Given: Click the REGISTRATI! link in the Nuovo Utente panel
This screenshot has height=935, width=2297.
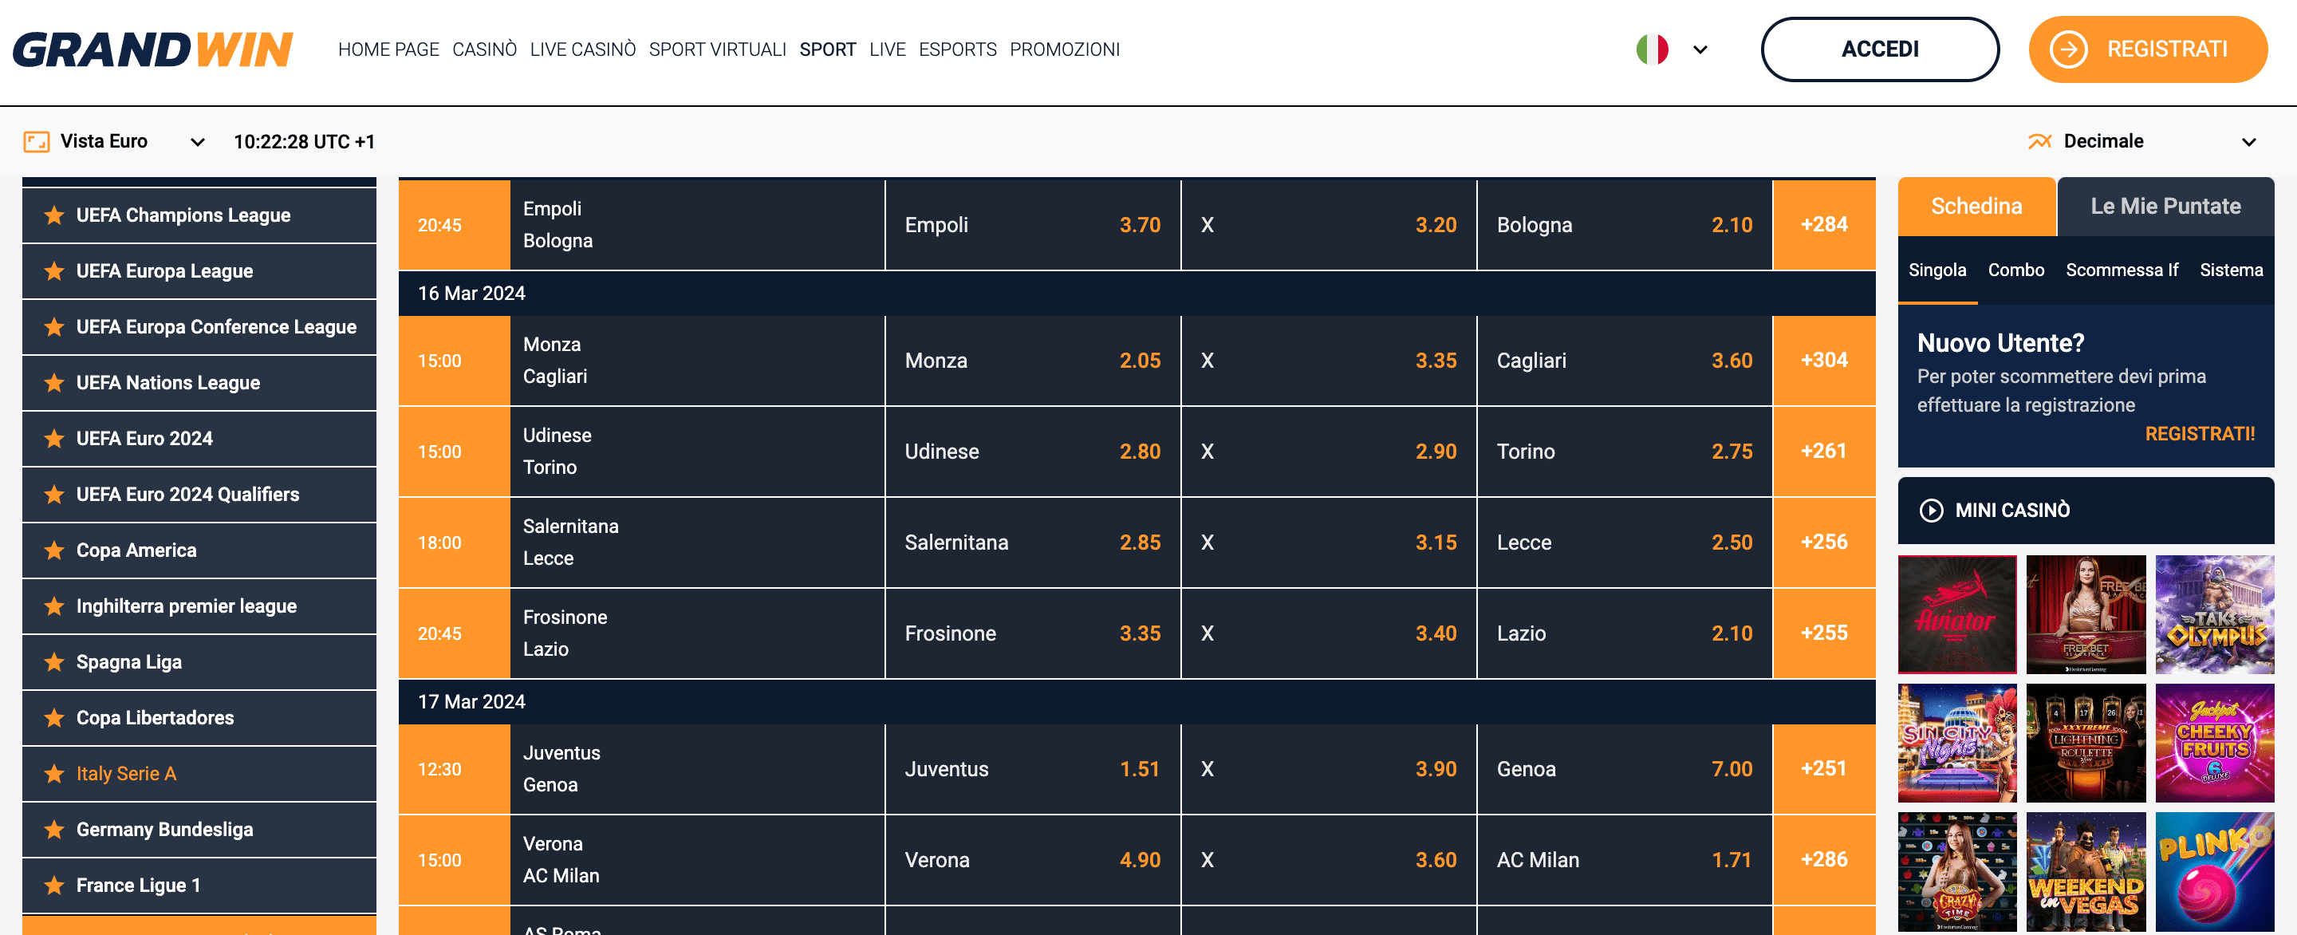Looking at the screenshot, I should [x=2199, y=434].
